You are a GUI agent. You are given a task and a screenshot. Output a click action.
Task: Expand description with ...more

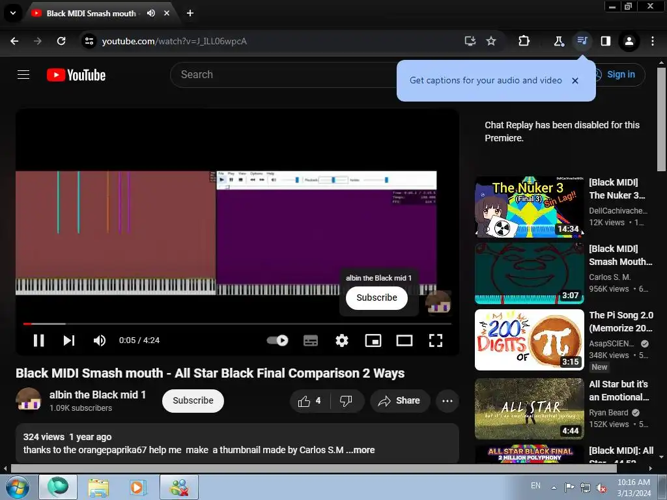(360, 450)
